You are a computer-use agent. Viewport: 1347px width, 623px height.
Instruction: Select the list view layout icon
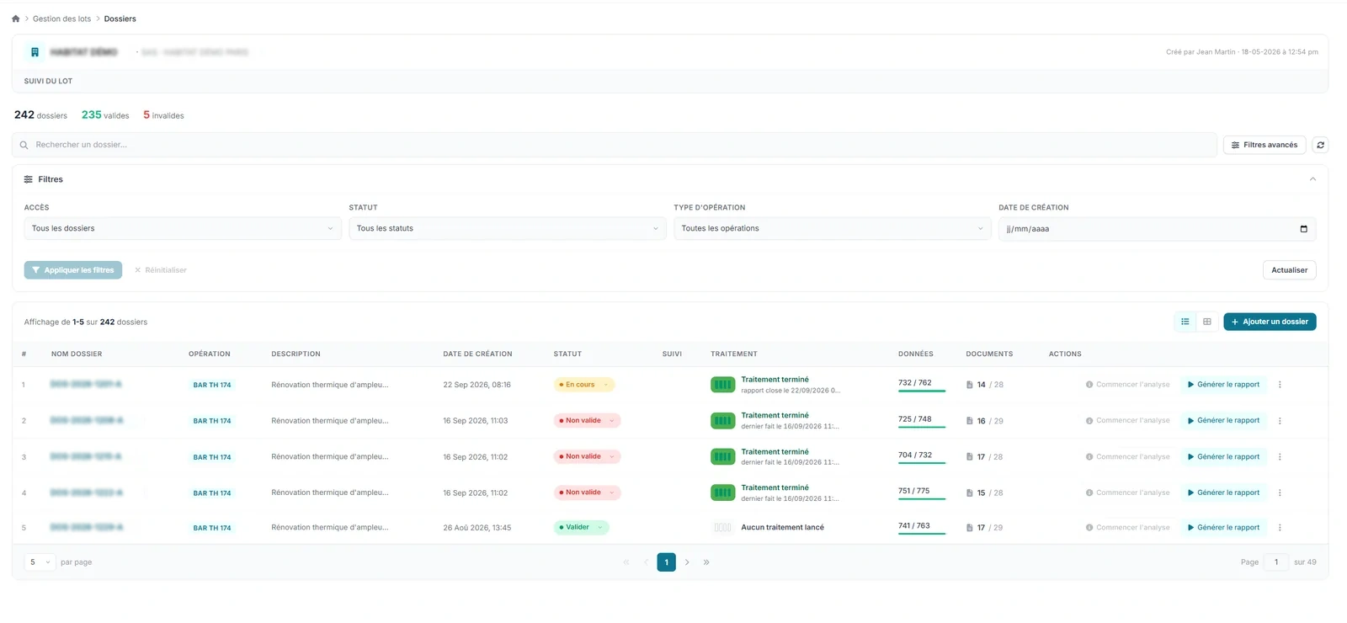(x=1185, y=322)
